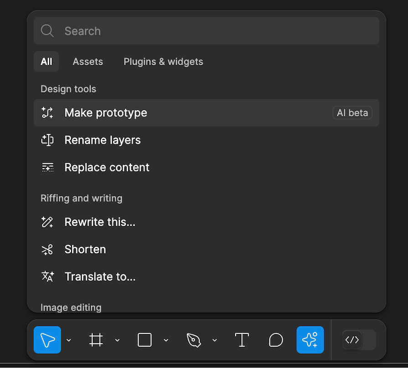Select the All tab
The width and height of the screenshot is (408, 368).
click(x=46, y=62)
